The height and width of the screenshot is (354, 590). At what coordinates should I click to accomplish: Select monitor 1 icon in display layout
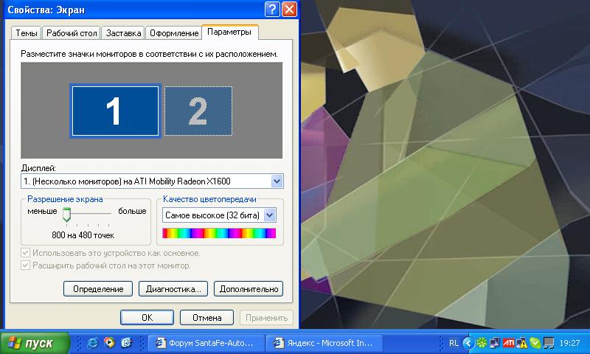tap(114, 111)
